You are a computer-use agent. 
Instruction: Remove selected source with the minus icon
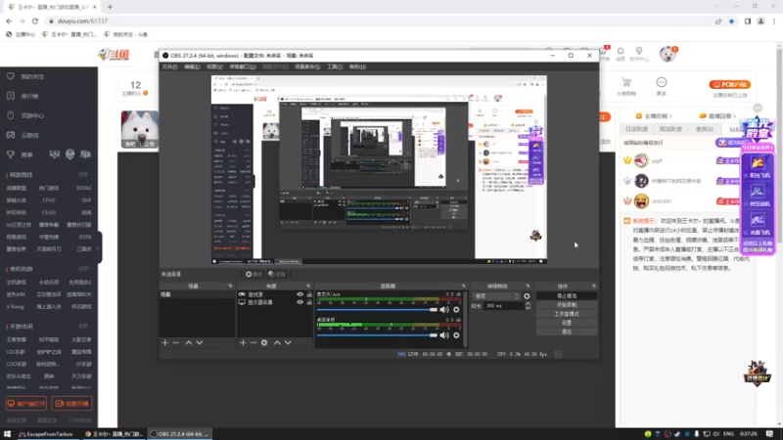(253, 343)
